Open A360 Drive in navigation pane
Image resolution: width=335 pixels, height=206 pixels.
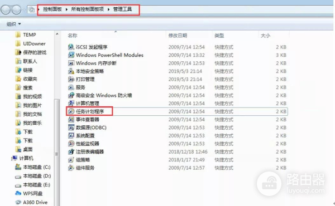(31, 202)
